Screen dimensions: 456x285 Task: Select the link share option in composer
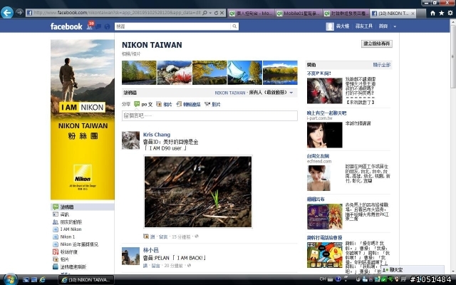[x=188, y=104]
